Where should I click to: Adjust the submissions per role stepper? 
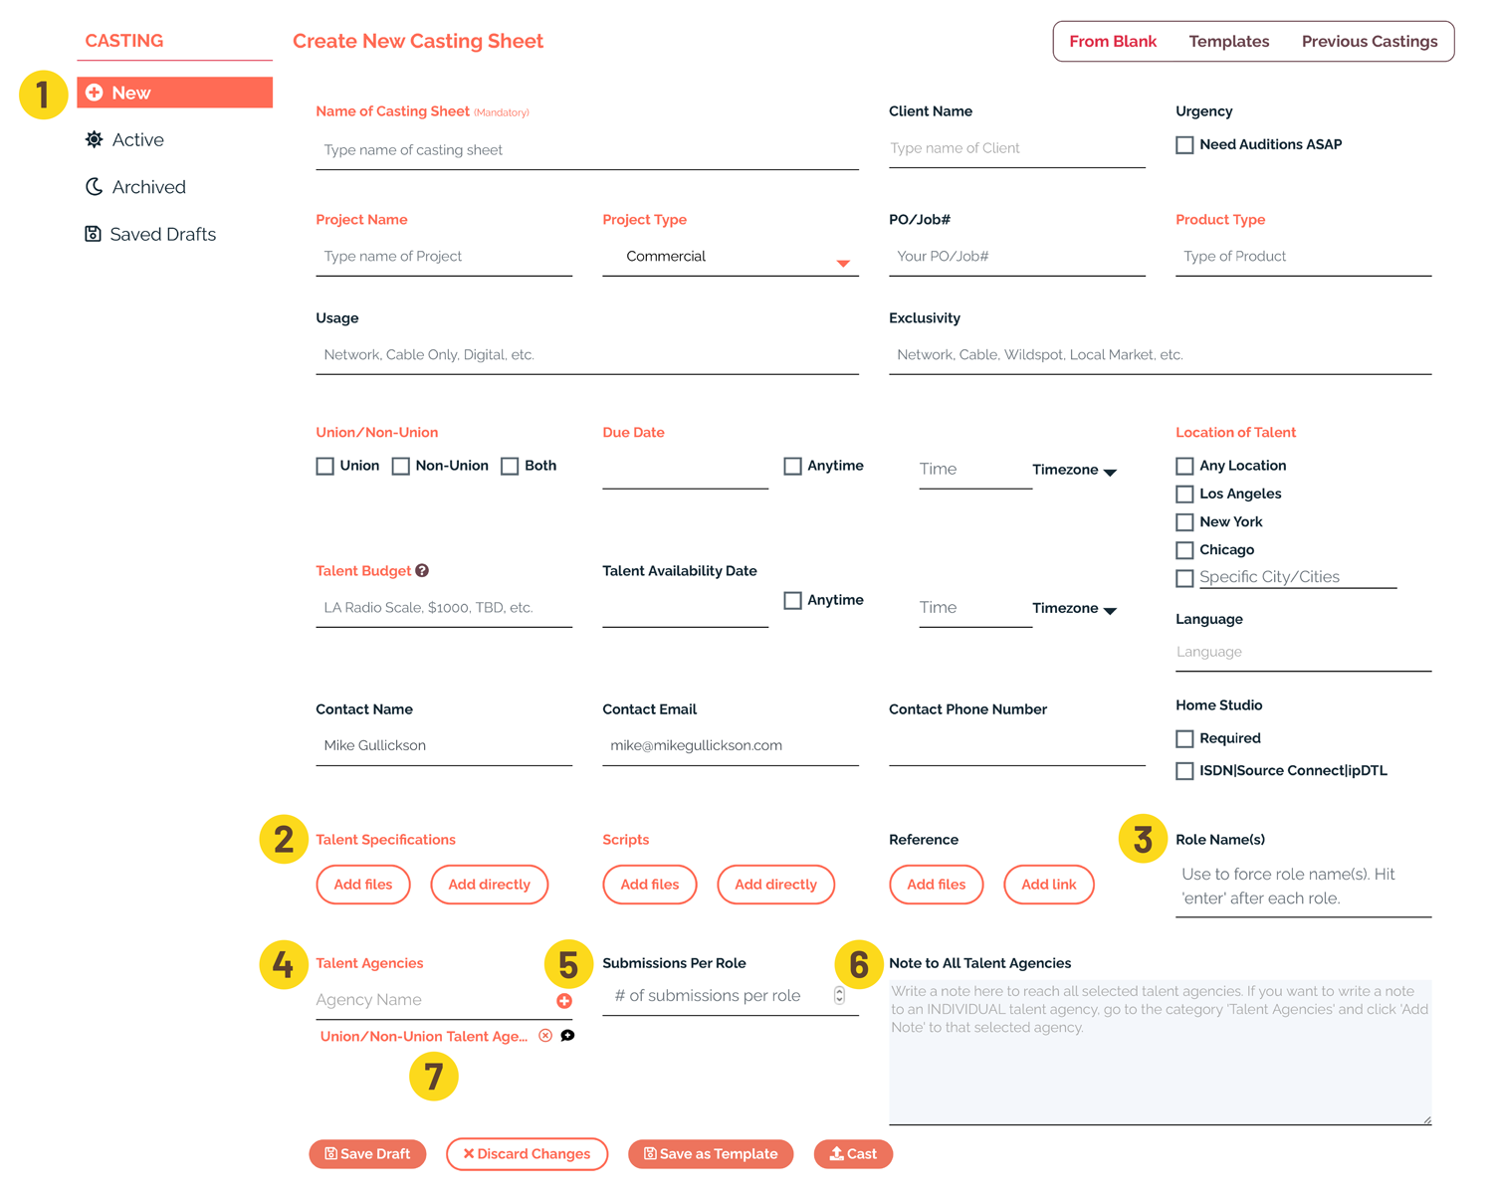click(x=839, y=996)
